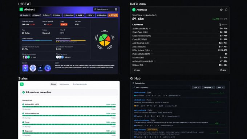The width and height of the screenshot is (247, 139).
Task: Click the L2BEAT risk rosette pie chart
Action: pos(105,40)
